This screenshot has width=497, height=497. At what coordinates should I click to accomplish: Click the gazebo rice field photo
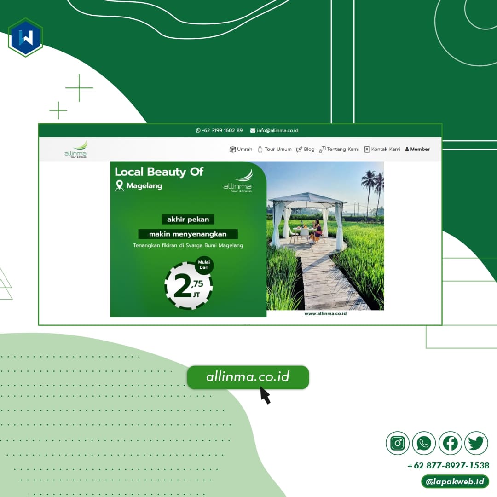coord(325,235)
